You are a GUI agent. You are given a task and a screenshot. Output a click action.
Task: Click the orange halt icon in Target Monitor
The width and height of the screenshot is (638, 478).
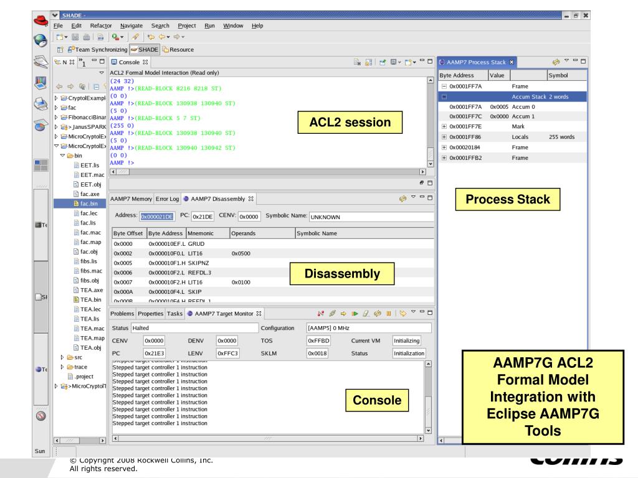pyautogui.click(x=389, y=314)
